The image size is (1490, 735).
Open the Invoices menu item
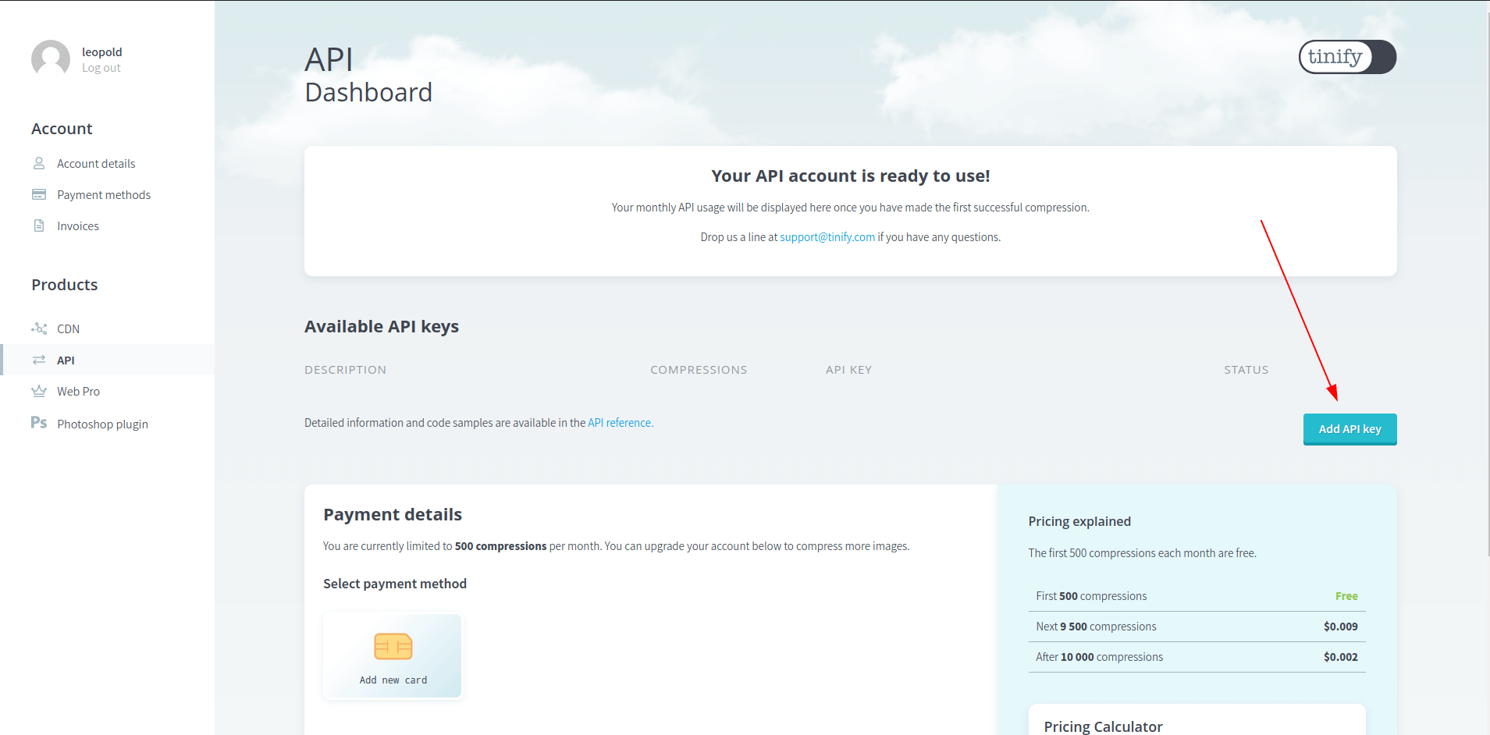78,226
